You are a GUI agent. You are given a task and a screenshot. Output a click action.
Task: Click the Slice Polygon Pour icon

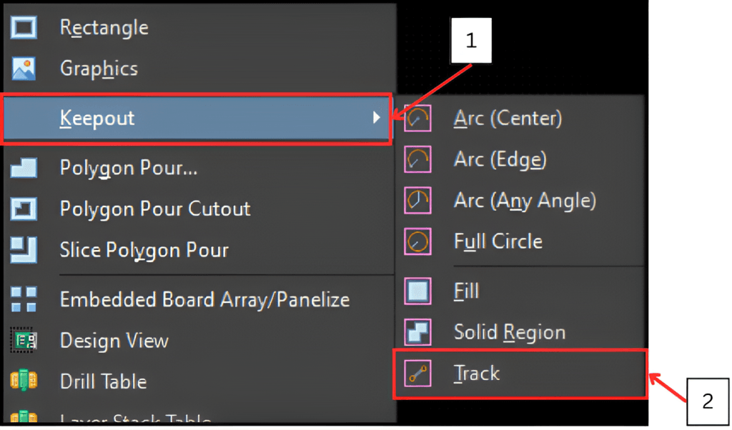tap(24, 251)
